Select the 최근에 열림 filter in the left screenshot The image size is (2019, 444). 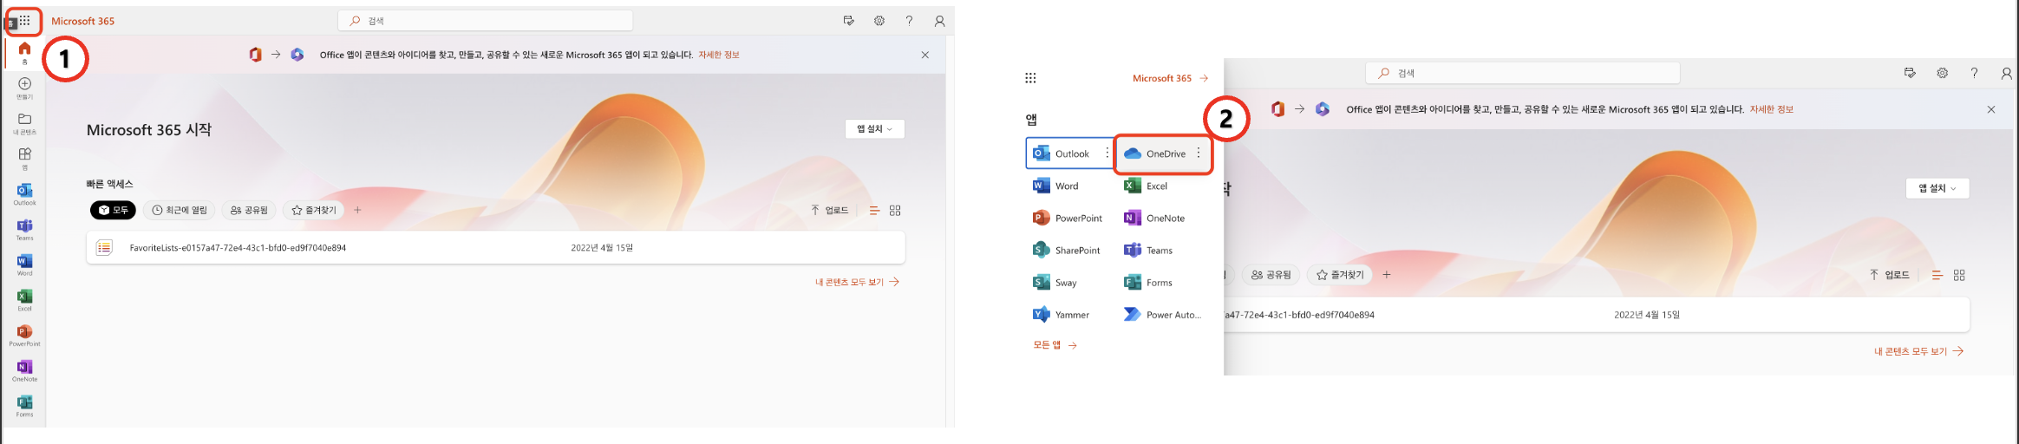point(180,210)
